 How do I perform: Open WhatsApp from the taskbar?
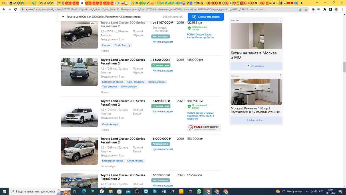[x=199, y=191]
